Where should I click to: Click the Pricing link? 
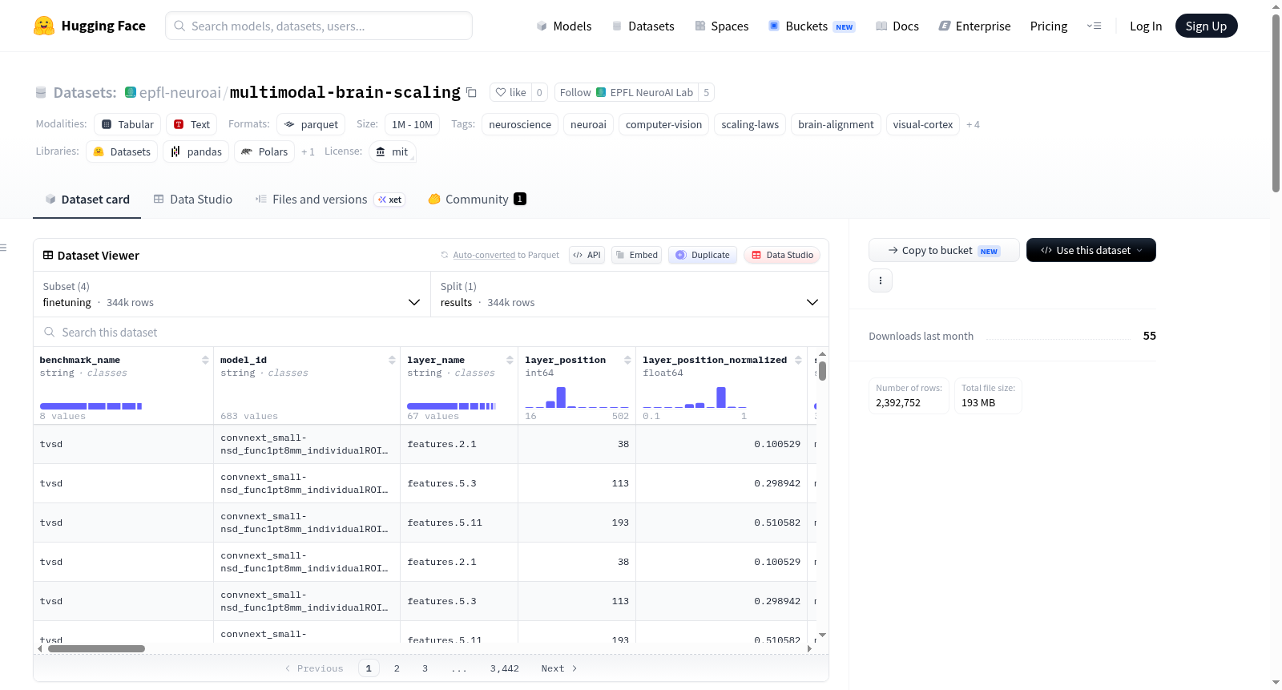pyautogui.click(x=1049, y=26)
